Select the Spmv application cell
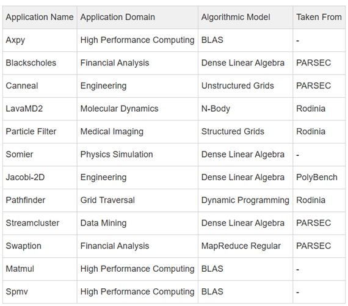Viewport: 348px width, 306px height. click(x=17, y=292)
